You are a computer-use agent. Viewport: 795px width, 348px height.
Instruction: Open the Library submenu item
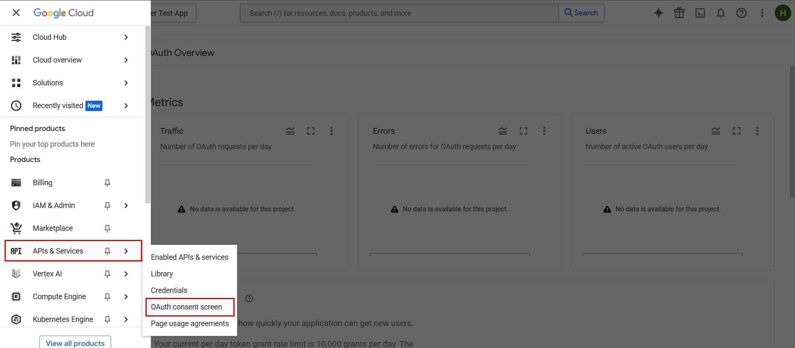pyautogui.click(x=189, y=274)
